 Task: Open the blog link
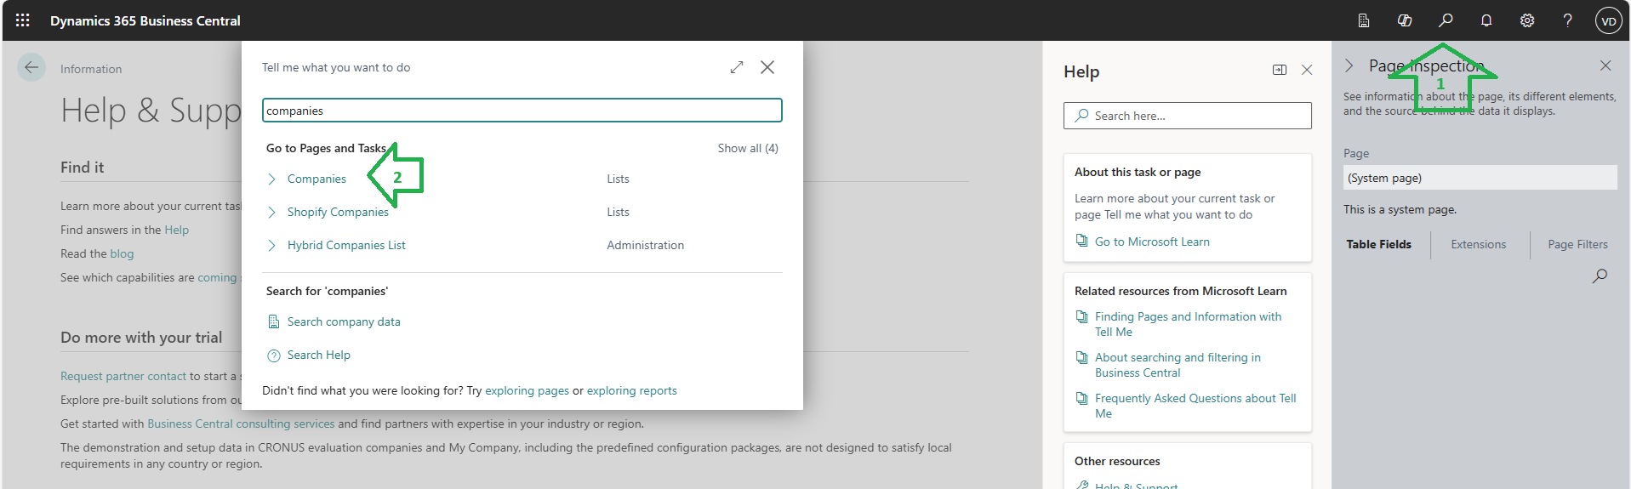point(122,253)
